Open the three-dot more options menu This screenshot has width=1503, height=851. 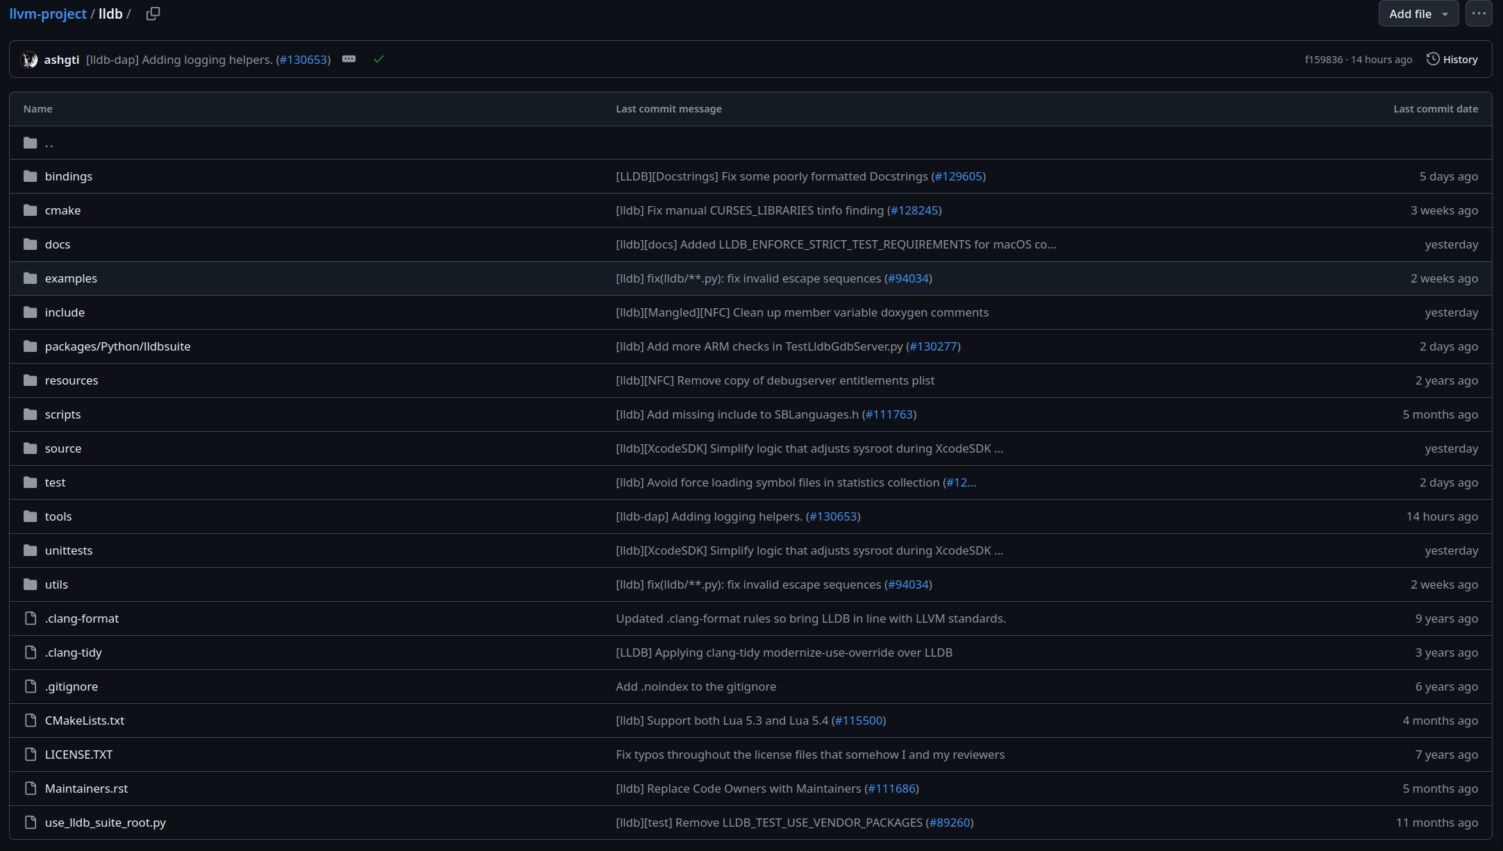click(1478, 14)
